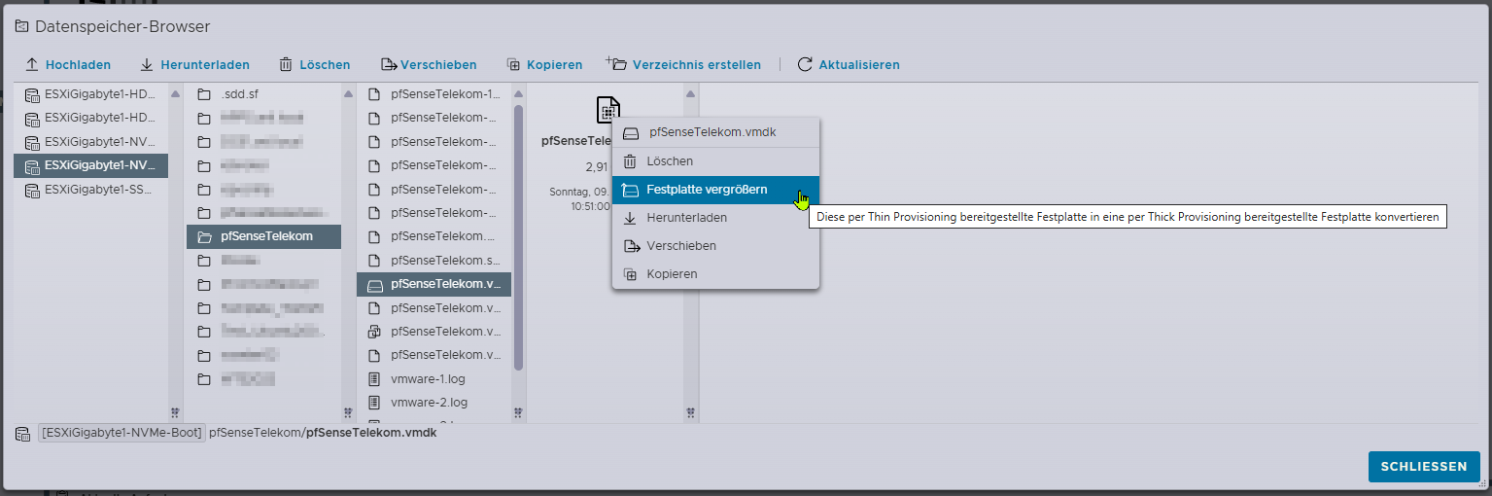Select Löschen in the context menu

coord(670,161)
